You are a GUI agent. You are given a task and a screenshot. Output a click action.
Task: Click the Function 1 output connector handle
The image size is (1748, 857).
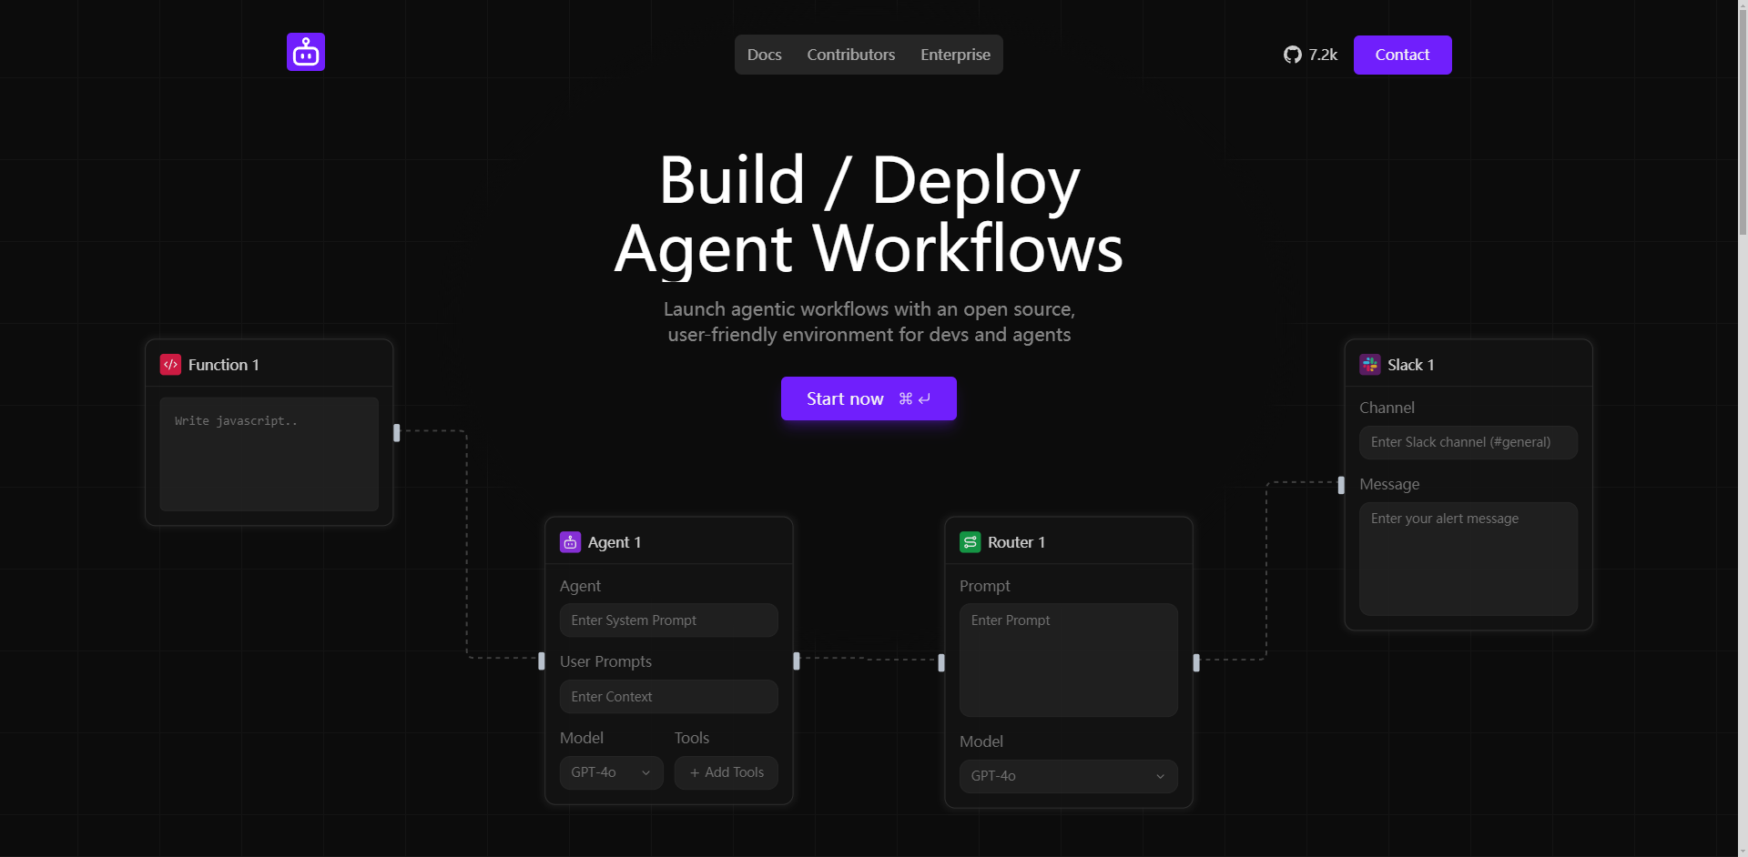point(396,433)
